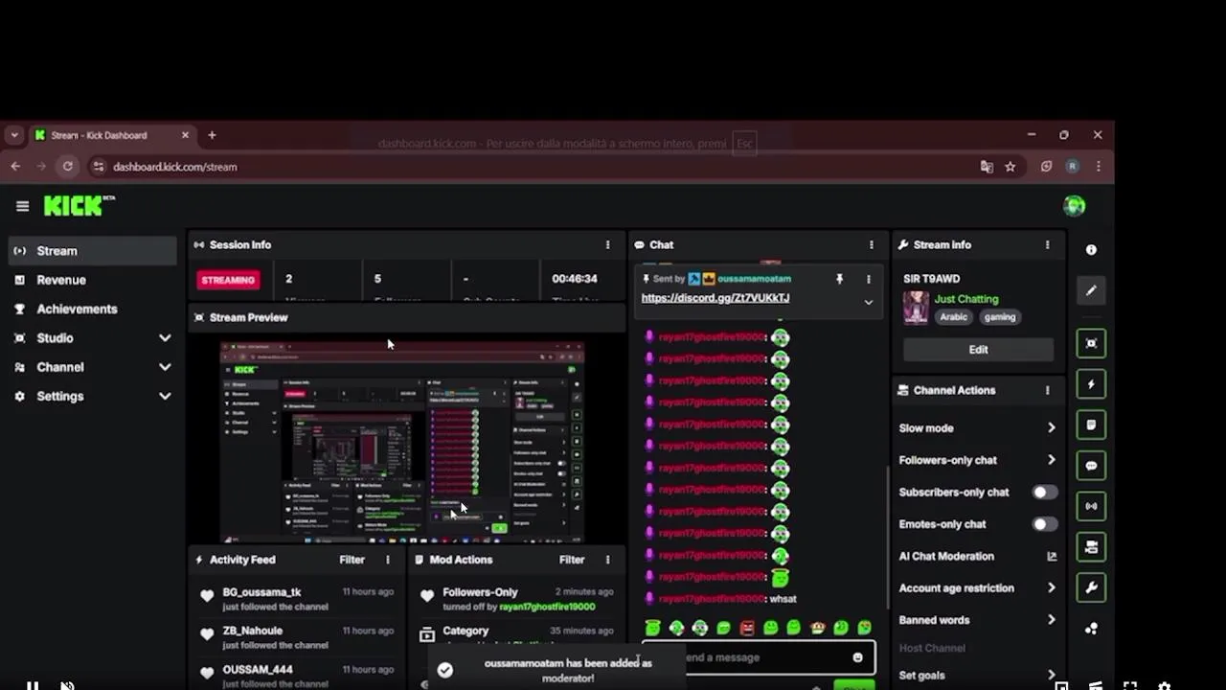Open the Chat panel options menu

coord(871,245)
